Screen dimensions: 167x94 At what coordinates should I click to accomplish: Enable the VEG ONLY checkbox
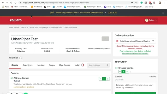pyautogui.click(x=21, y=58)
